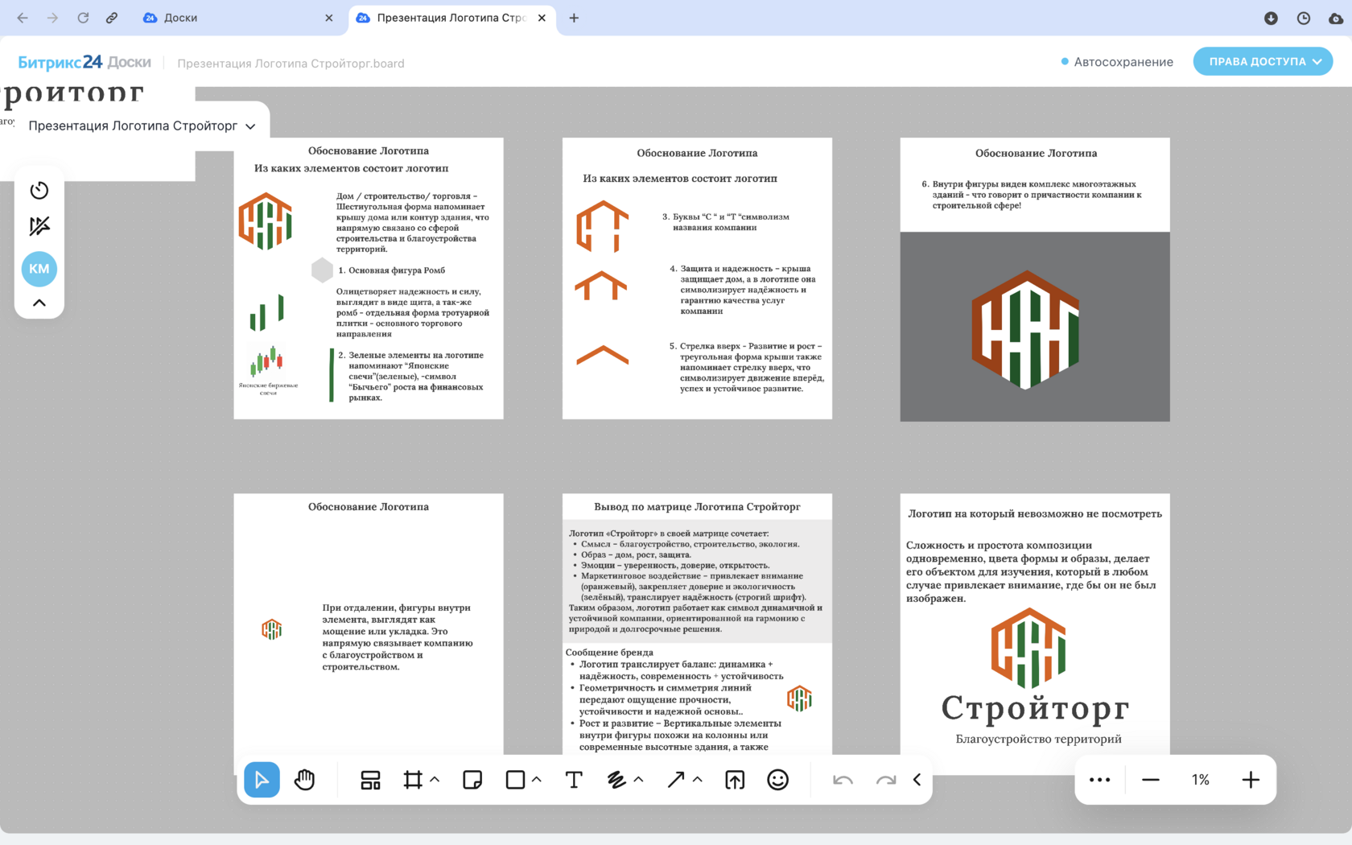Open the card layout templates tool
Image resolution: width=1352 pixels, height=845 pixels.
(370, 780)
